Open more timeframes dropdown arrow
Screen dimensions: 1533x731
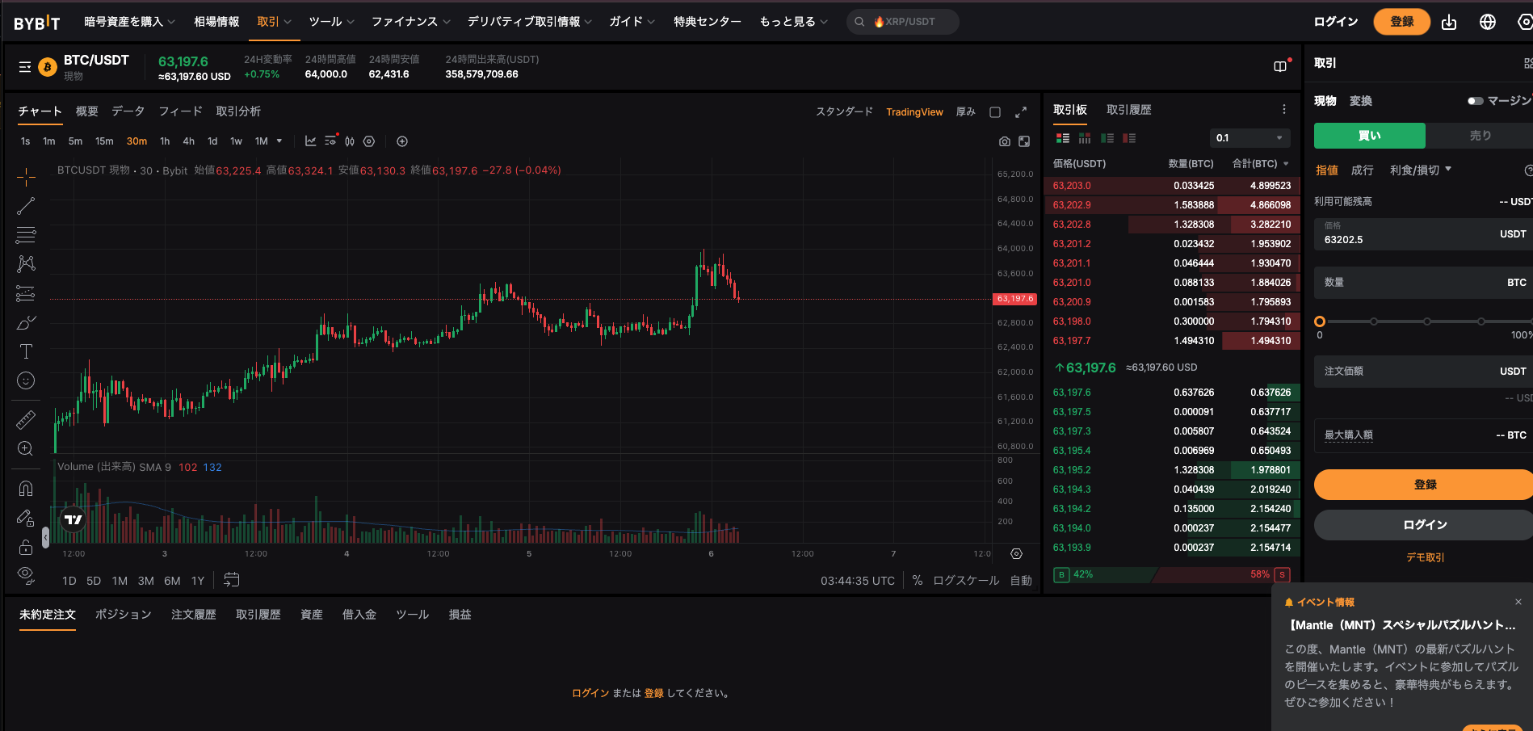click(279, 141)
